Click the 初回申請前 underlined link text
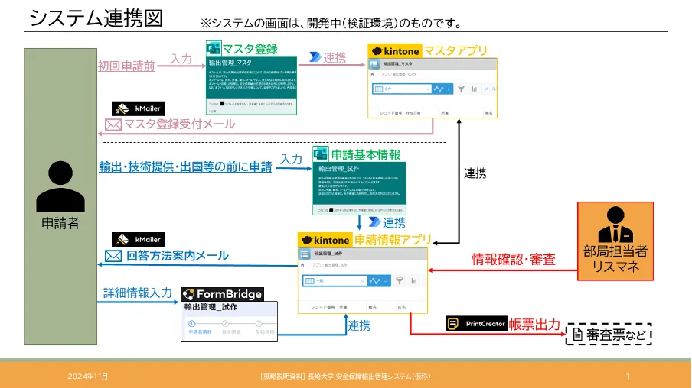 point(126,66)
